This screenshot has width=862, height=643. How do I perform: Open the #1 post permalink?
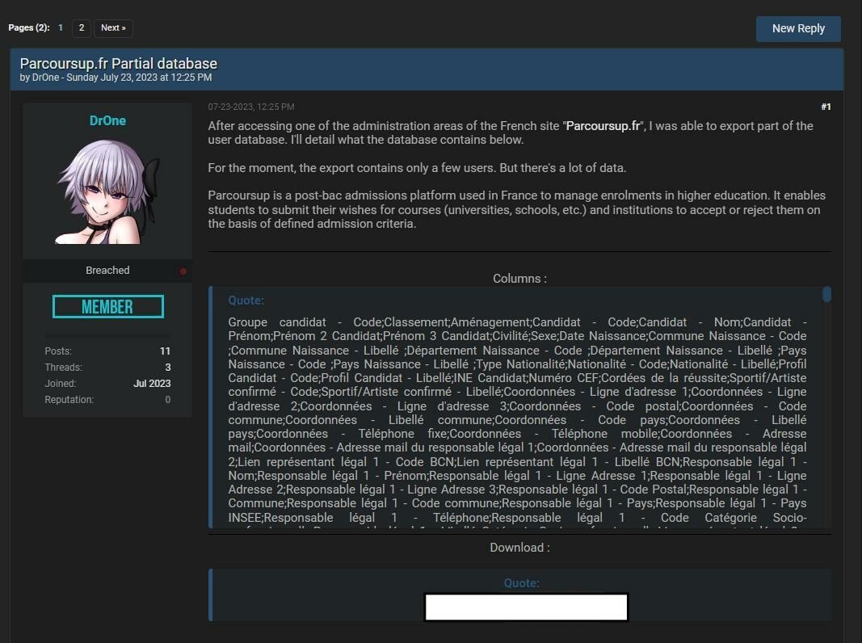(x=826, y=107)
